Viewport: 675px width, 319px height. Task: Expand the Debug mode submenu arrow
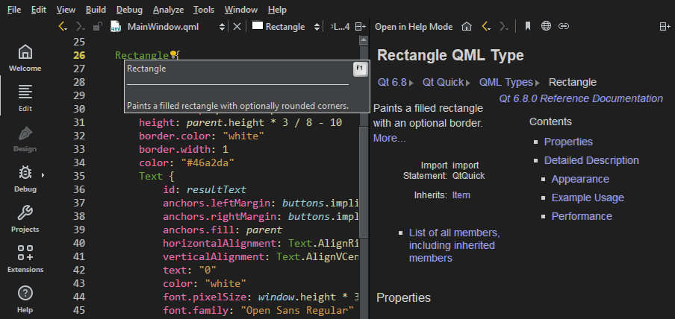(x=43, y=175)
